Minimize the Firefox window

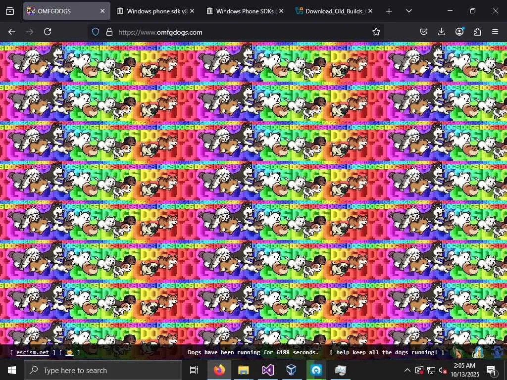pyautogui.click(x=450, y=11)
